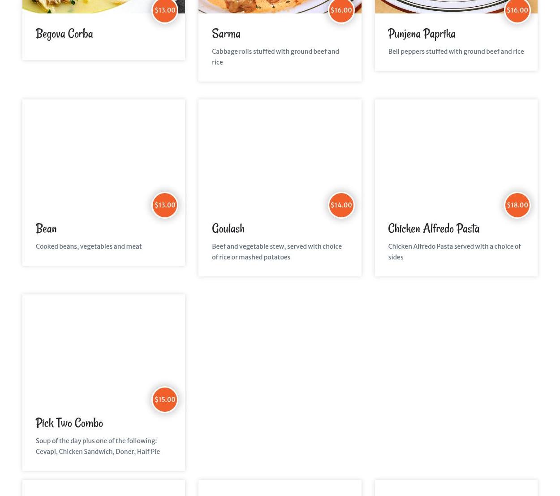Screen dimensions: 560x496
Task: Click the $13.00 price badge on Bean card
Action: (165, 205)
